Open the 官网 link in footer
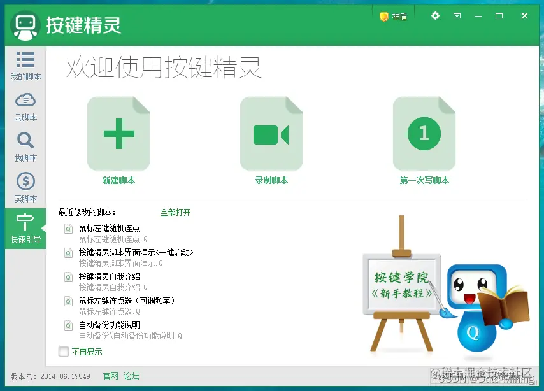Viewport: 544px width, 391px height. [x=111, y=376]
